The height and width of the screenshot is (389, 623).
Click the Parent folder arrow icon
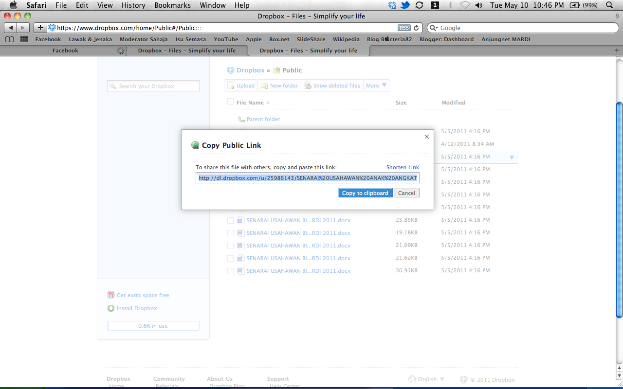pyautogui.click(x=241, y=119)
